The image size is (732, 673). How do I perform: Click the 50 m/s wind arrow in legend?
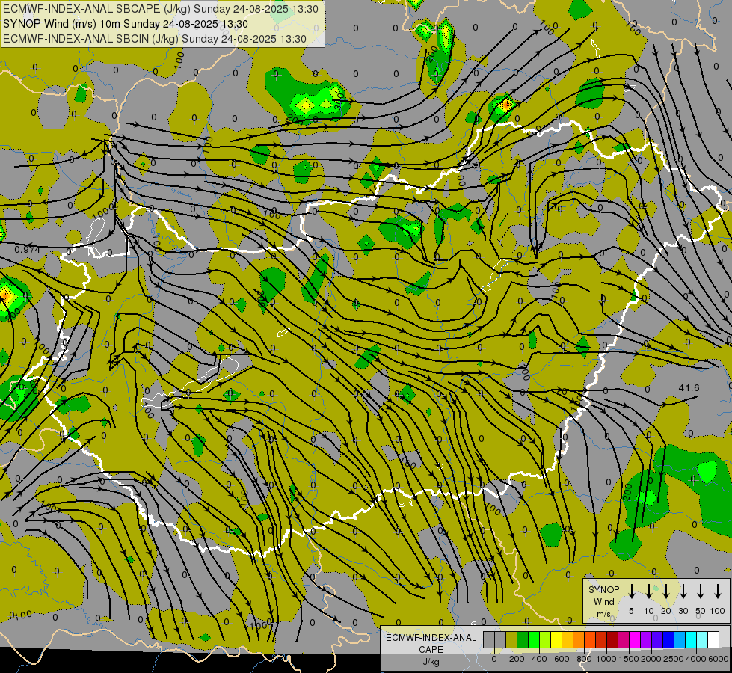[x=701, y=591]
